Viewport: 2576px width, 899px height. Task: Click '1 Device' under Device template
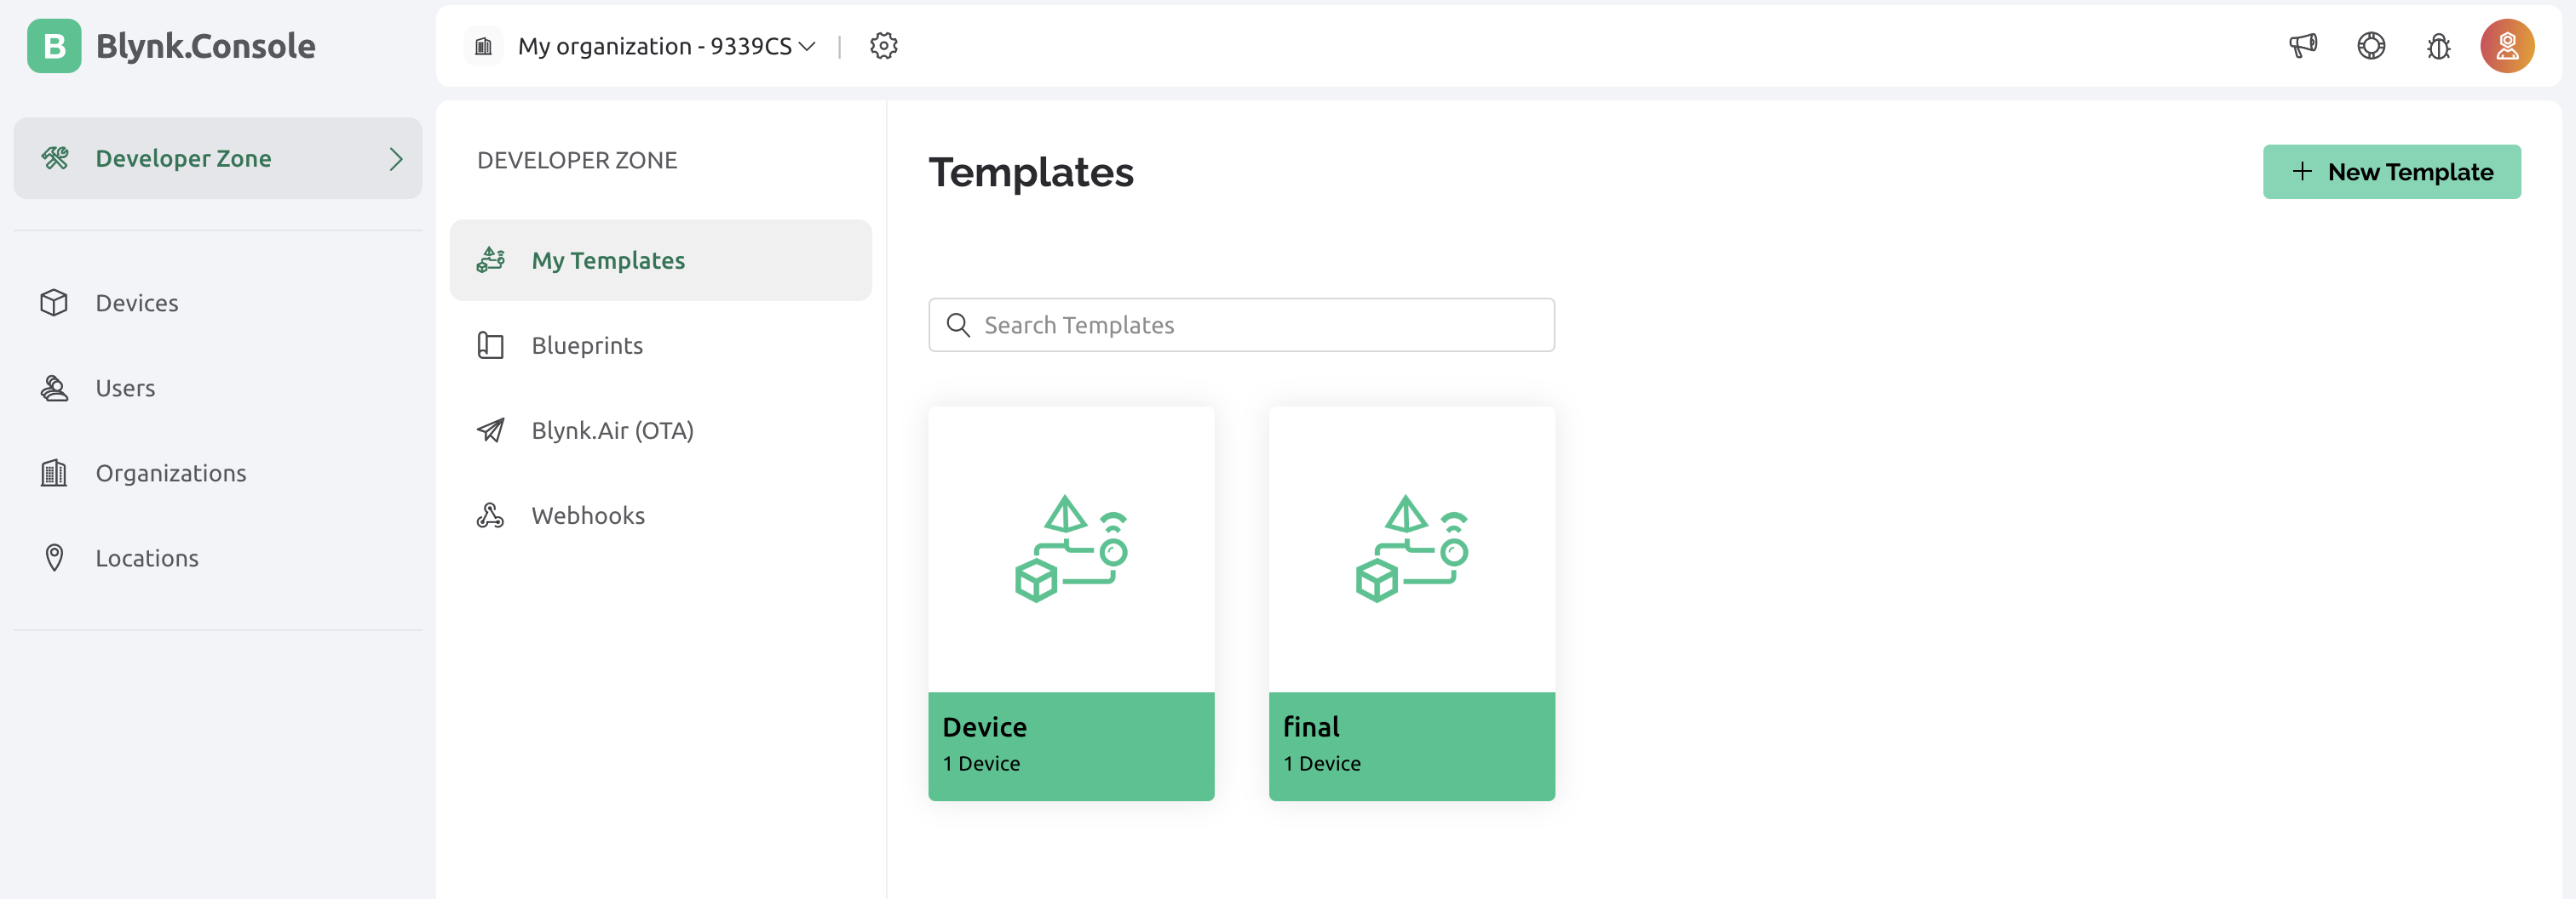point(981,763)
